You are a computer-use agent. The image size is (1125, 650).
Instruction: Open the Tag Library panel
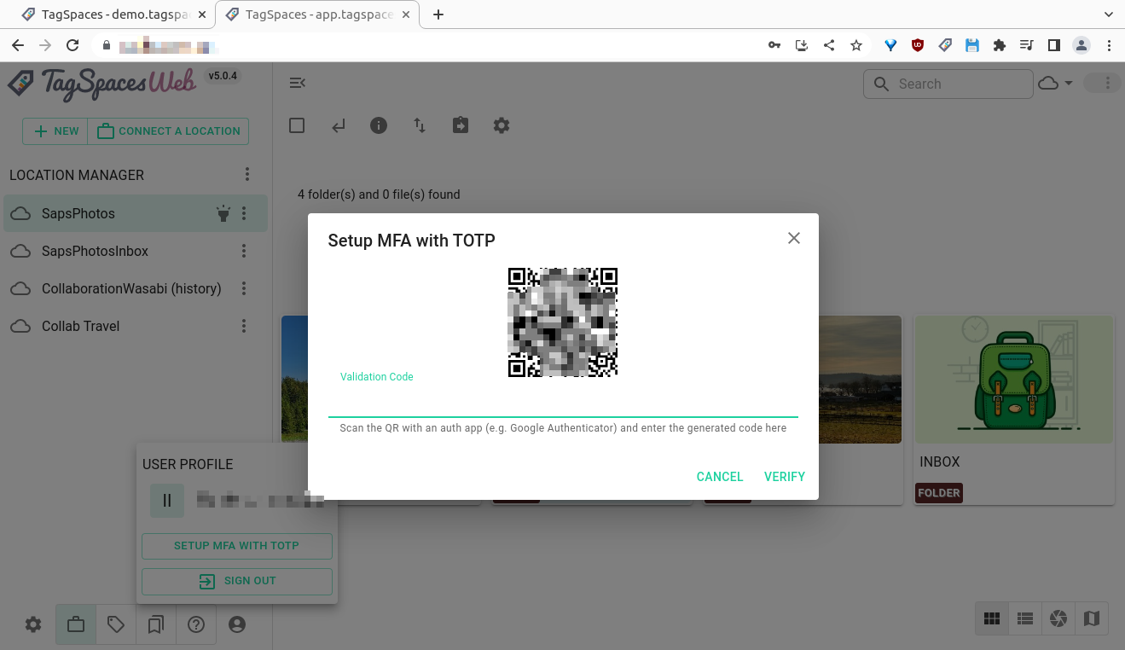(x=115, y=624)
